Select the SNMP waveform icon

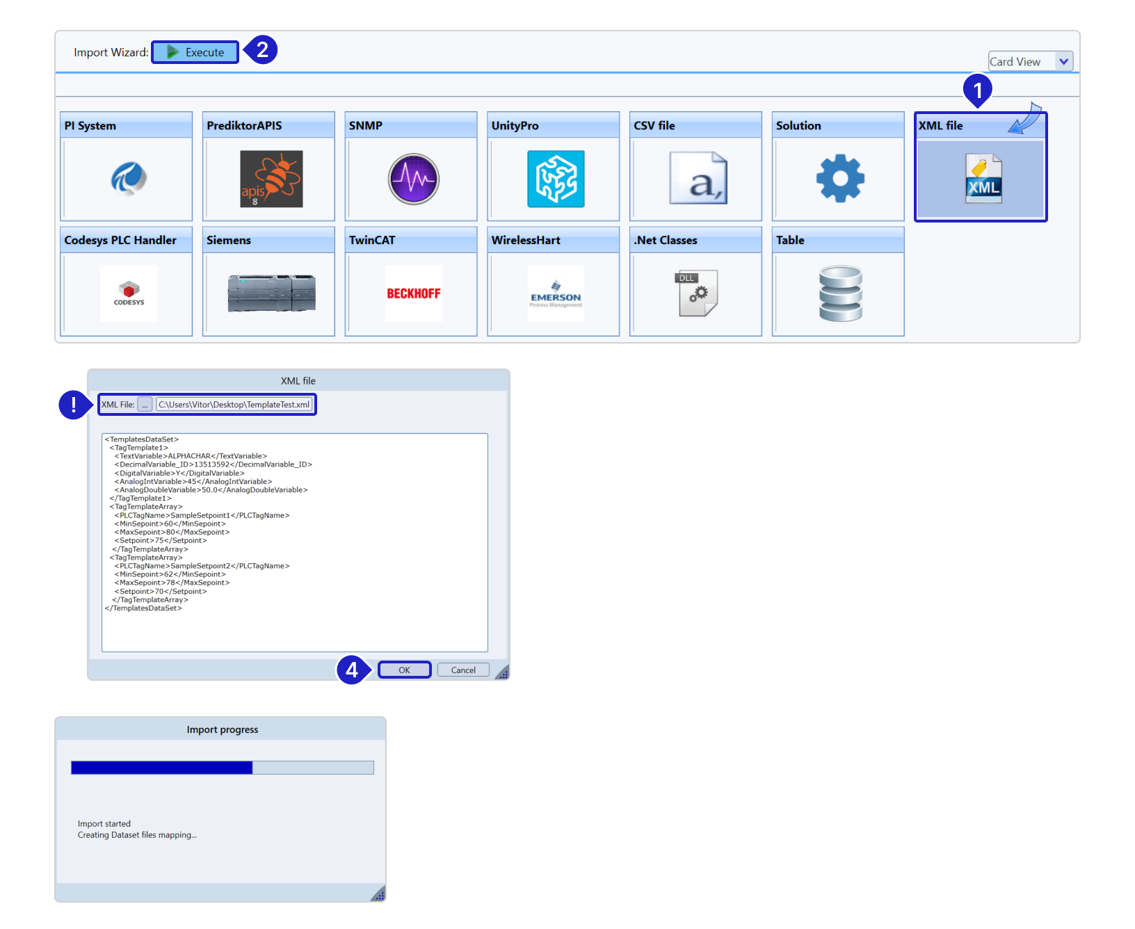[x=414, y=179]
